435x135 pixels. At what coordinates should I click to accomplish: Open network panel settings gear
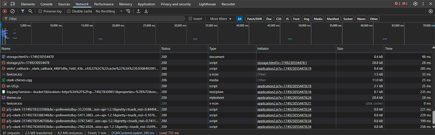click(x=431, y=11)
